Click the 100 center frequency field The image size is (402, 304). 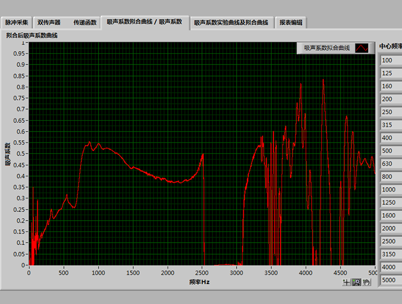pyautogui.click(x=391, y=60)
